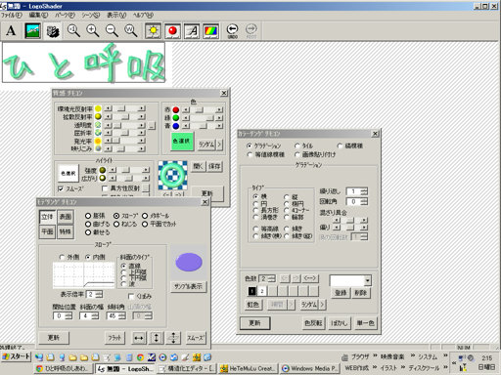Click the zoom in magnifier icon
The height and width of the screenshot is (375, 501).
pos(93,31)
